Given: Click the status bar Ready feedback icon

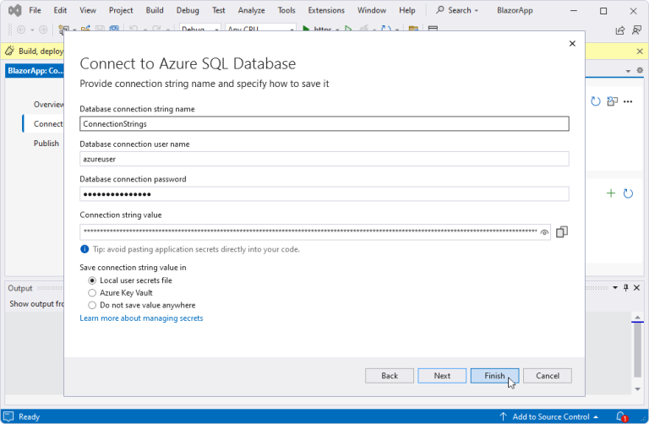Looking at the screenshot, I should pos(8,416).
